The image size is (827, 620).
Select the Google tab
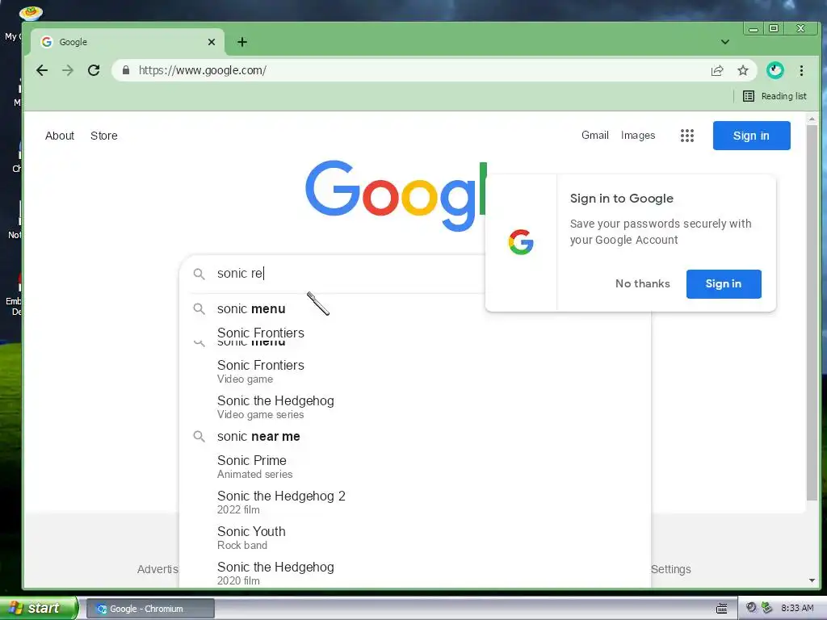tap(127, 42)
